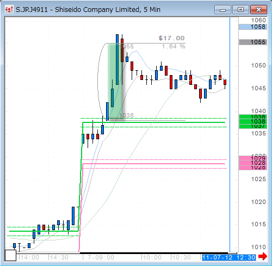Screen dimensions: 272x266
Task: Click the 1050 price axis label
Action: click(258, 65)
